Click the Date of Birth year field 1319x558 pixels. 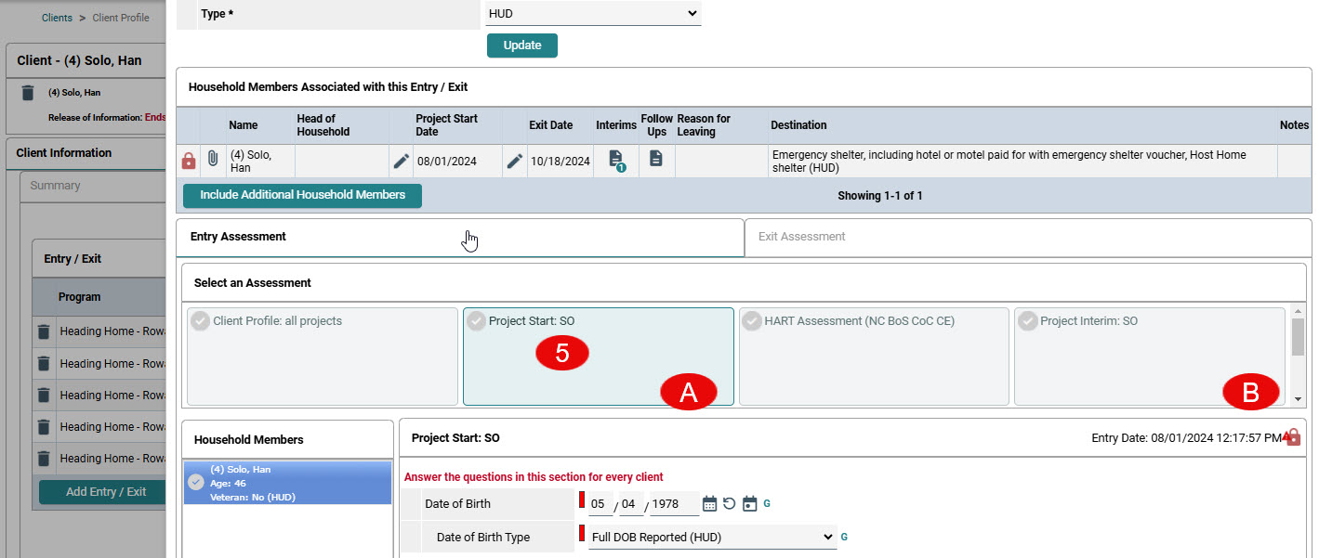click(674, 504)
